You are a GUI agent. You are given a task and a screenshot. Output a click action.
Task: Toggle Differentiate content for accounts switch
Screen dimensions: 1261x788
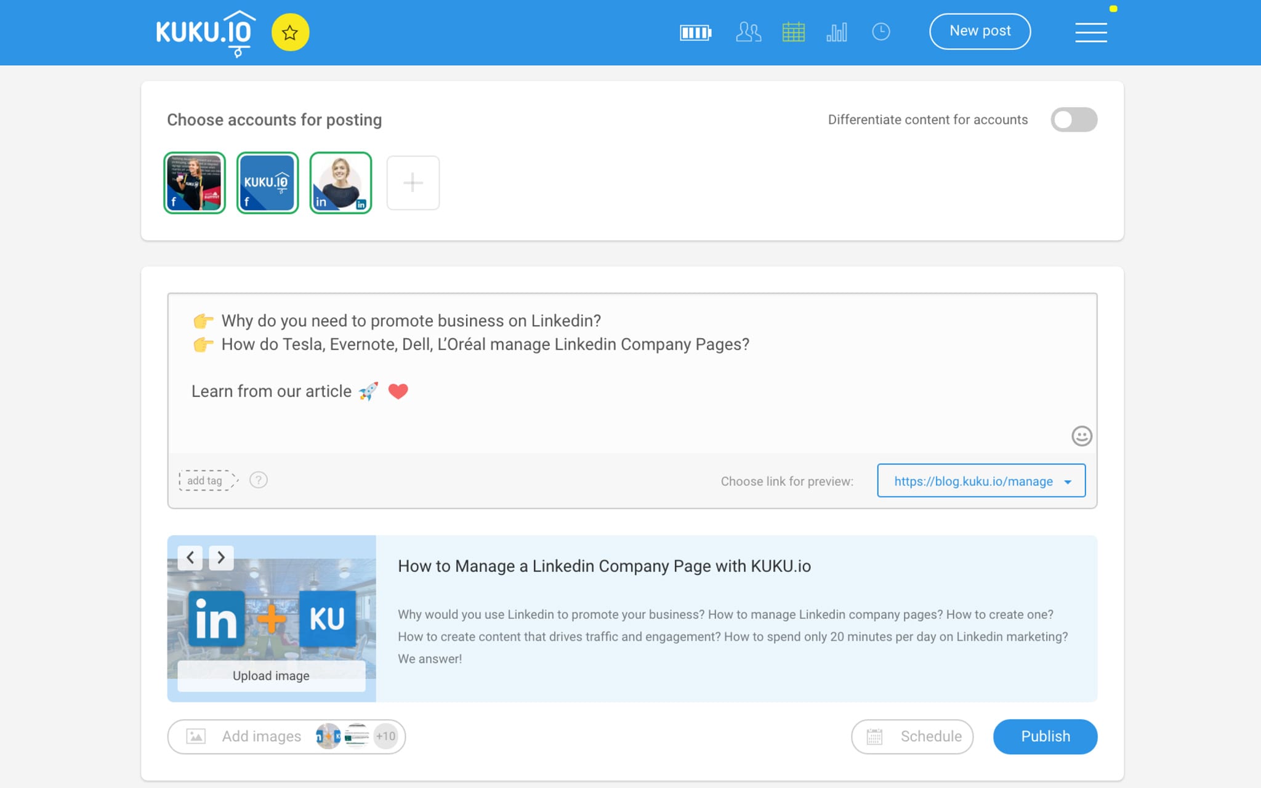click(x=1073, y=119)
